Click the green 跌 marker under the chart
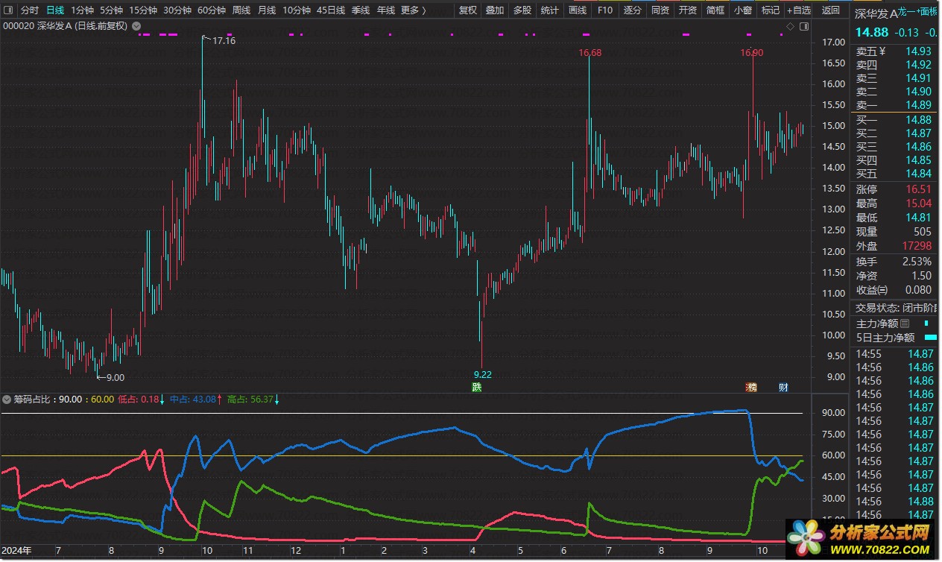Viewport: 942px width, 562px height. point(476,387)
